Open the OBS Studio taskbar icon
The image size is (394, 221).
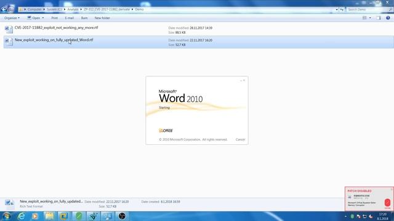click(122, 216)
